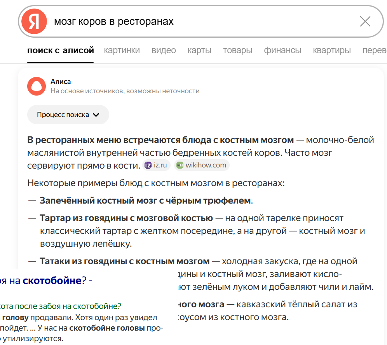Click the wikihow.com source favicon
387x345 pixels.
[x=180, y=165]
